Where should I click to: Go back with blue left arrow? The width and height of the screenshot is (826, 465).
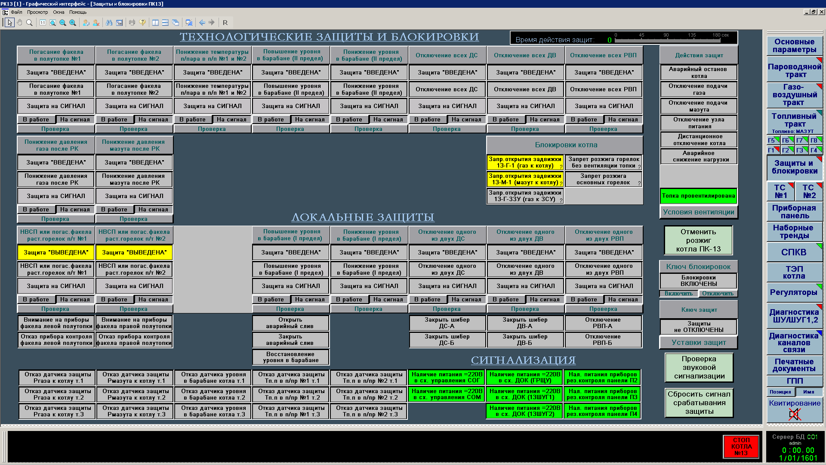[202, 22]
